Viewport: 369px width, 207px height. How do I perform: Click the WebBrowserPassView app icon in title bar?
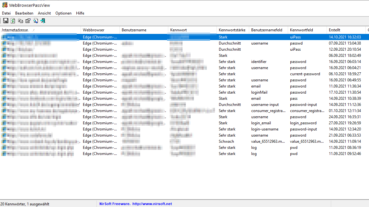point(5,5)
